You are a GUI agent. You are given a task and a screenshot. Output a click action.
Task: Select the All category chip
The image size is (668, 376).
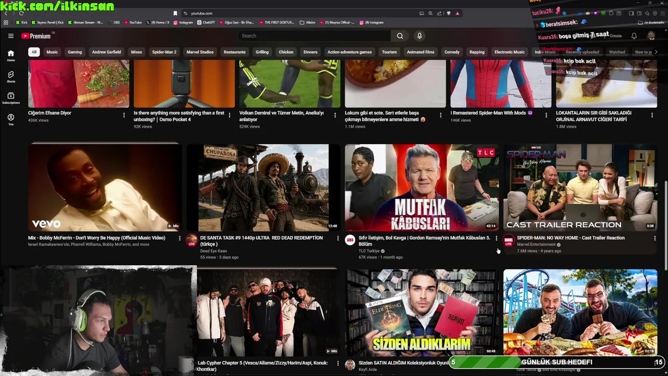pyautogui.click(x=34, y=52)
